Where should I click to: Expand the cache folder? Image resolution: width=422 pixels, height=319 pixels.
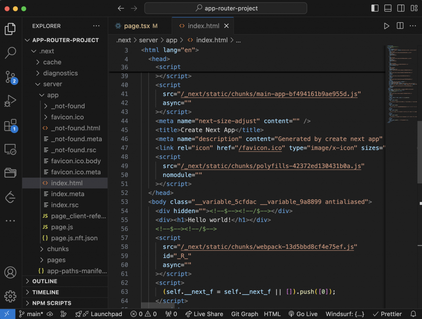point(65,62)
